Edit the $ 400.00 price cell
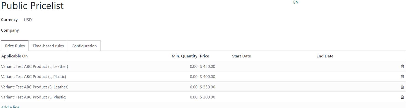Screen dimensions: 406x108 click(208, 77)
